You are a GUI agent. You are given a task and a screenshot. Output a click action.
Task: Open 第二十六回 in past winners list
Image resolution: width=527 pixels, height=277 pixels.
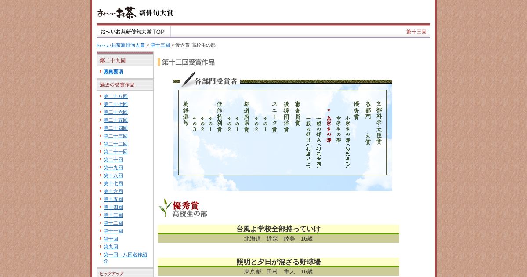pos(116,112)
